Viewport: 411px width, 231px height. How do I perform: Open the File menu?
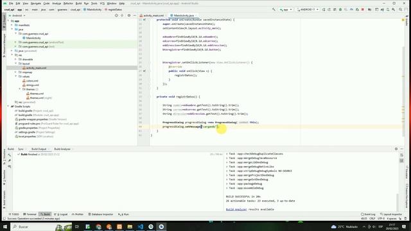click(x=11, y=3)
